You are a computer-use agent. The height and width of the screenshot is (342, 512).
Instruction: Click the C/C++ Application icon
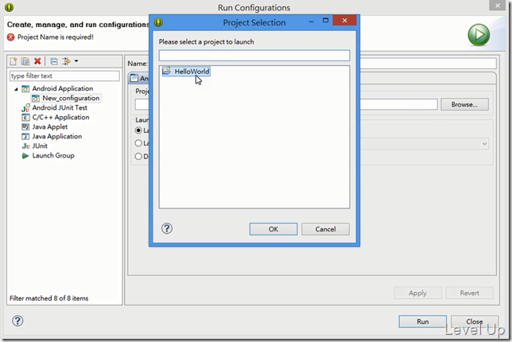tap(25, 117)
